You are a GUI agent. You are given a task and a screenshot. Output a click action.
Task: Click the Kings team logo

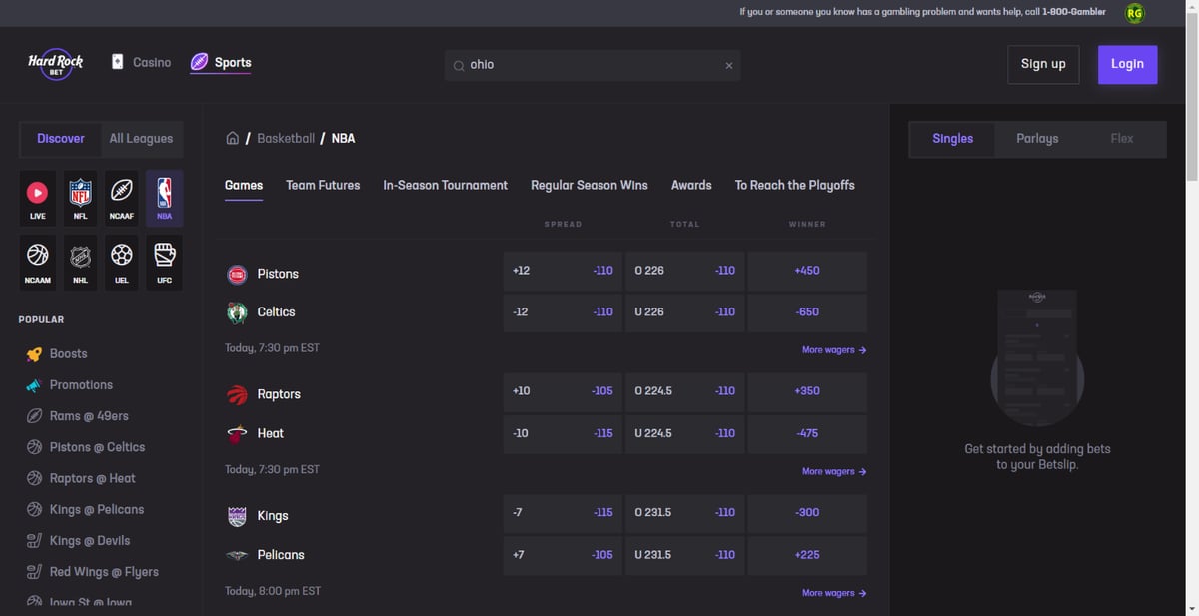(237, 516)
